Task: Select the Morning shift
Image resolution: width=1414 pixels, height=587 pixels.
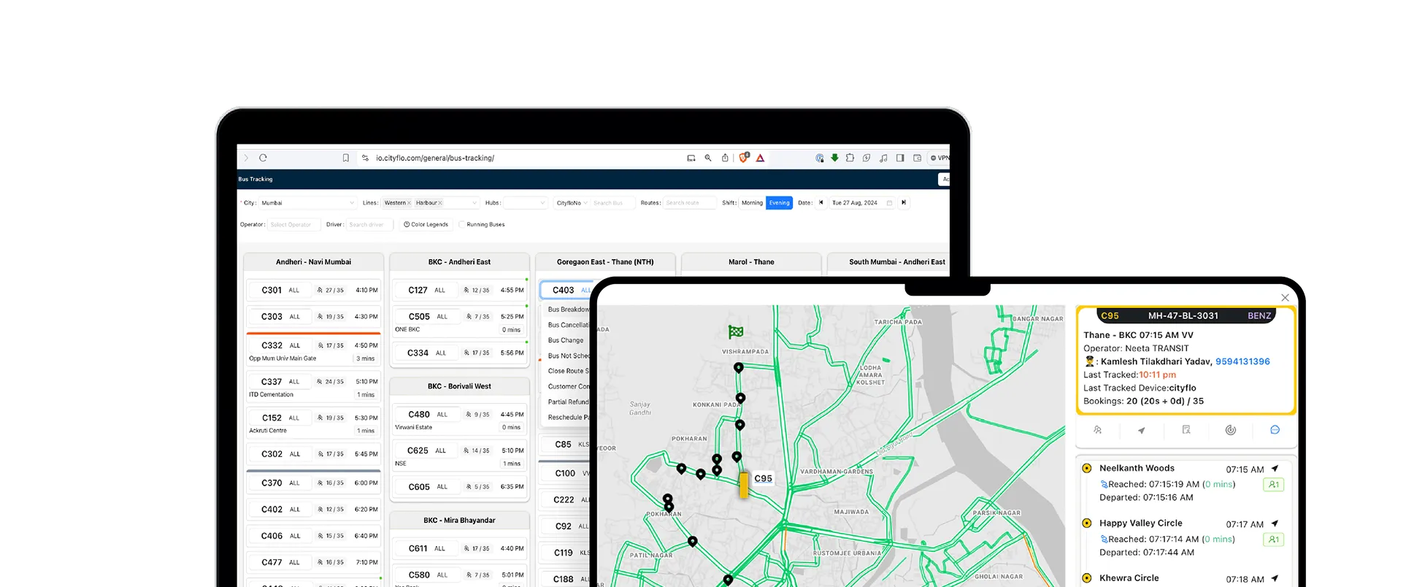Action: click(752, 203)
